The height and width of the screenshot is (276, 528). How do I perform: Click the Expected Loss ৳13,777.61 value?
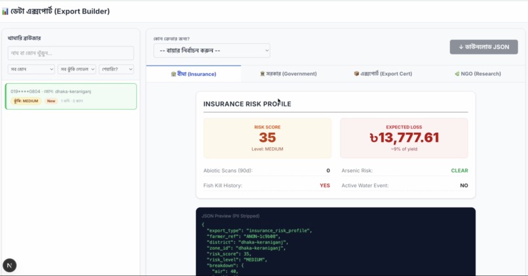click(x=404, y=137)
